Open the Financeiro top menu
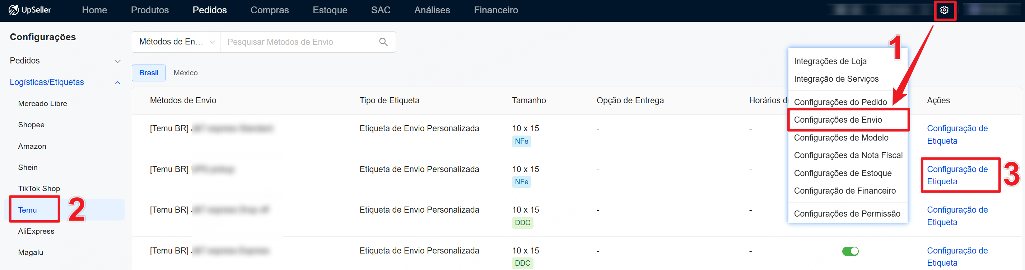This screenshot has width=1025, height=270. 496,10
